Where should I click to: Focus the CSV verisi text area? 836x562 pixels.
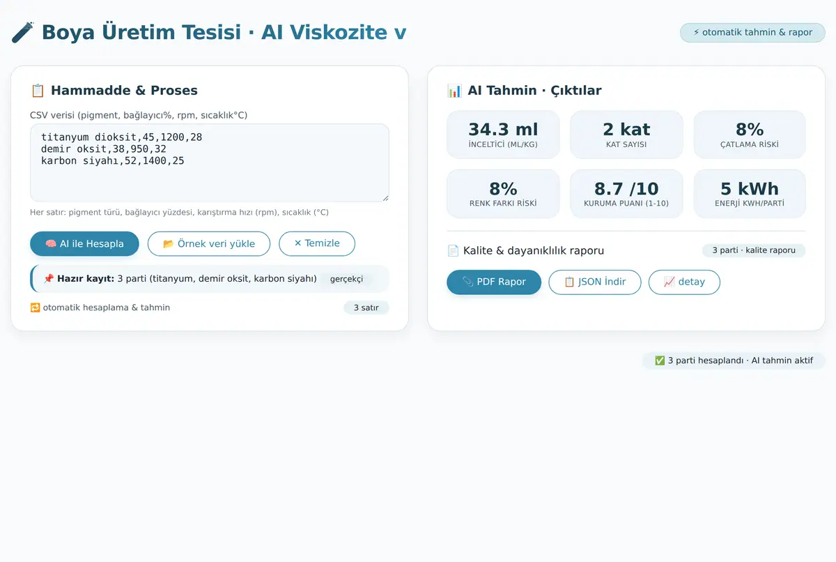[x=210, y=163]
